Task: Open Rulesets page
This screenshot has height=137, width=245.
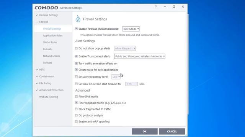Action: (47, 49)
